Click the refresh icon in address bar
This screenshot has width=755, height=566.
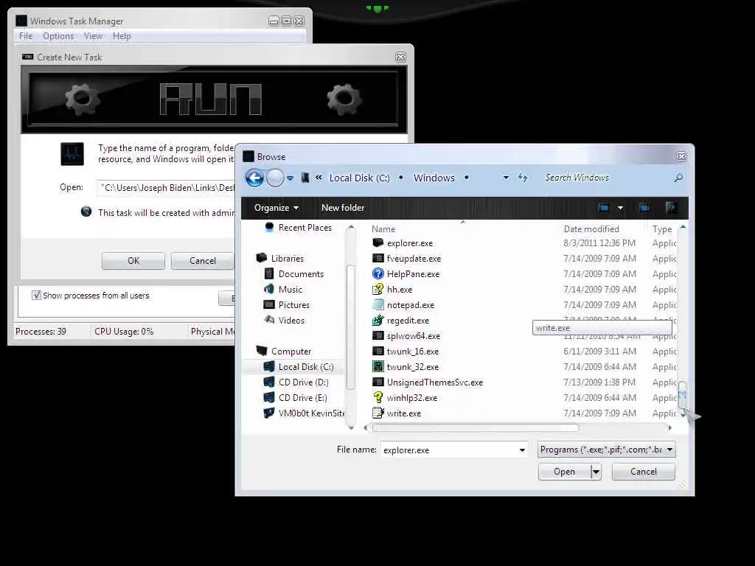(x=523, y=178)
